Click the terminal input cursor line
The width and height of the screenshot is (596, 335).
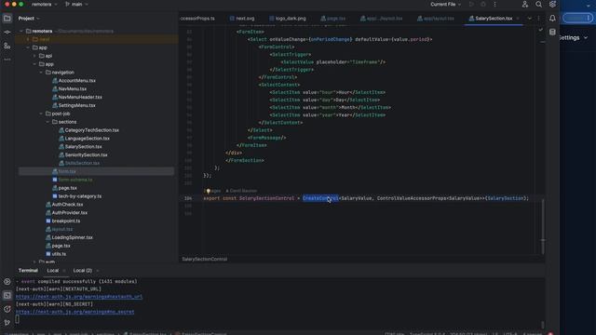(17, 319)
